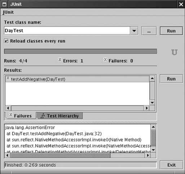Click the X icon beside Failures count

(105, 59)
